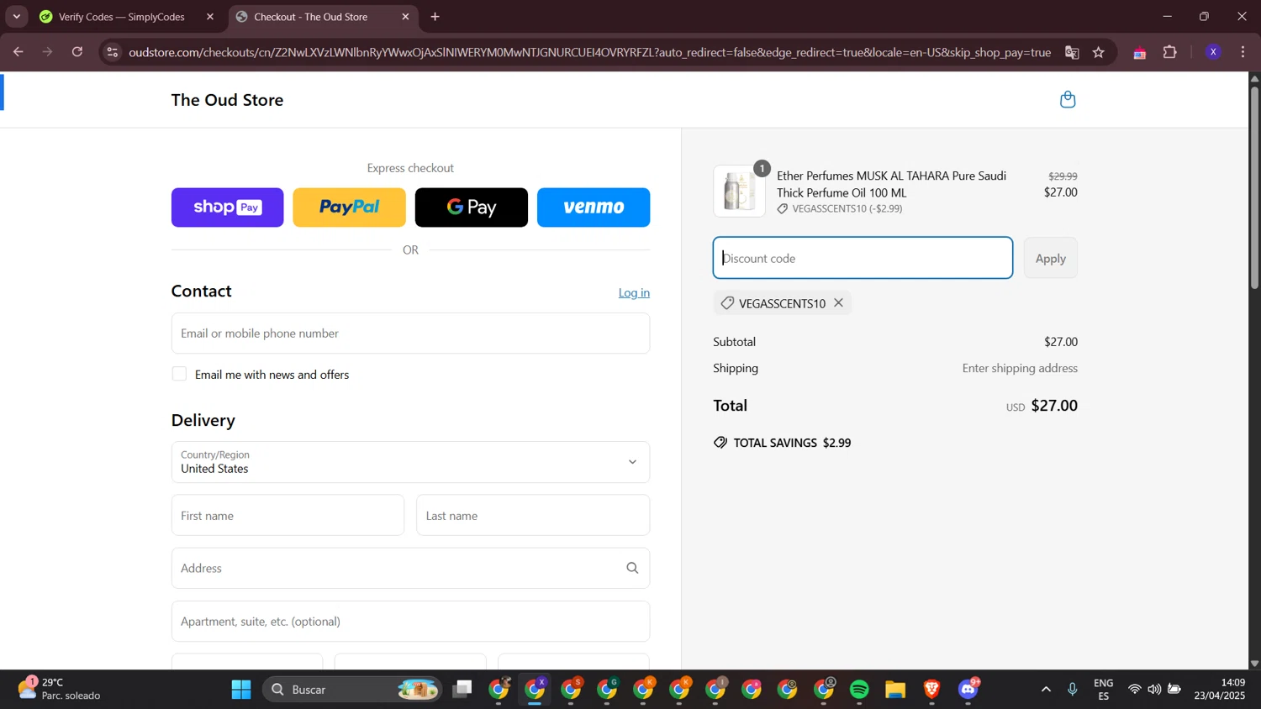Click the TOTAL SAVINGS $2.99 text
1261x709 pixels.
click(x=792, y=443)
